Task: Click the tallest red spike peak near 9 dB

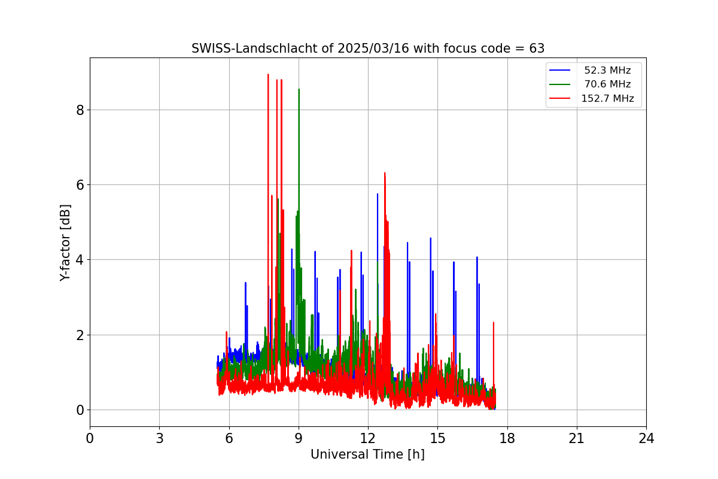Action: pyautogui.click(x=268, y=75)
